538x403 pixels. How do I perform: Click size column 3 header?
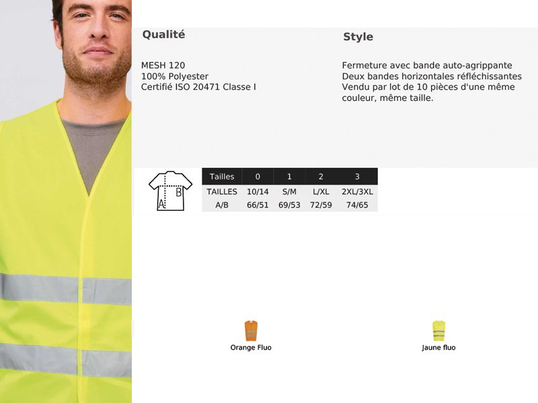click(357, 177)
